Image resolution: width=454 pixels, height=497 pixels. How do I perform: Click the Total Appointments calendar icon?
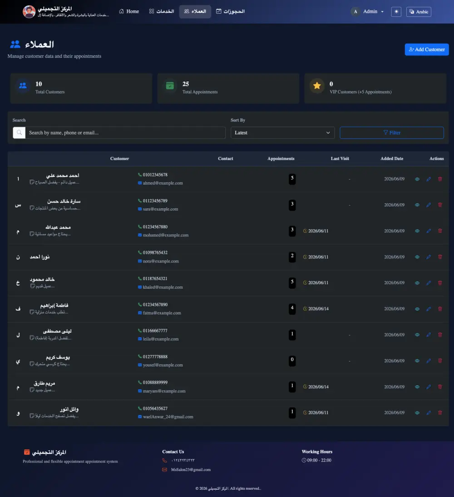click(170, 85)
